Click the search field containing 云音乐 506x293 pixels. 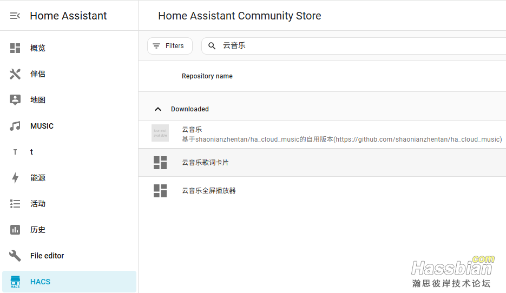352,46
